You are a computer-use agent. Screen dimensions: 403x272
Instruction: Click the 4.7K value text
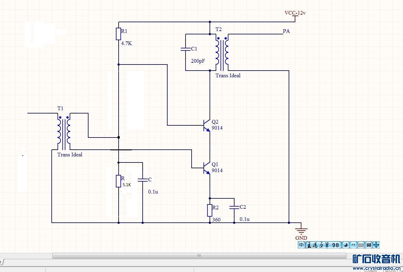click(x=127, y=44)
